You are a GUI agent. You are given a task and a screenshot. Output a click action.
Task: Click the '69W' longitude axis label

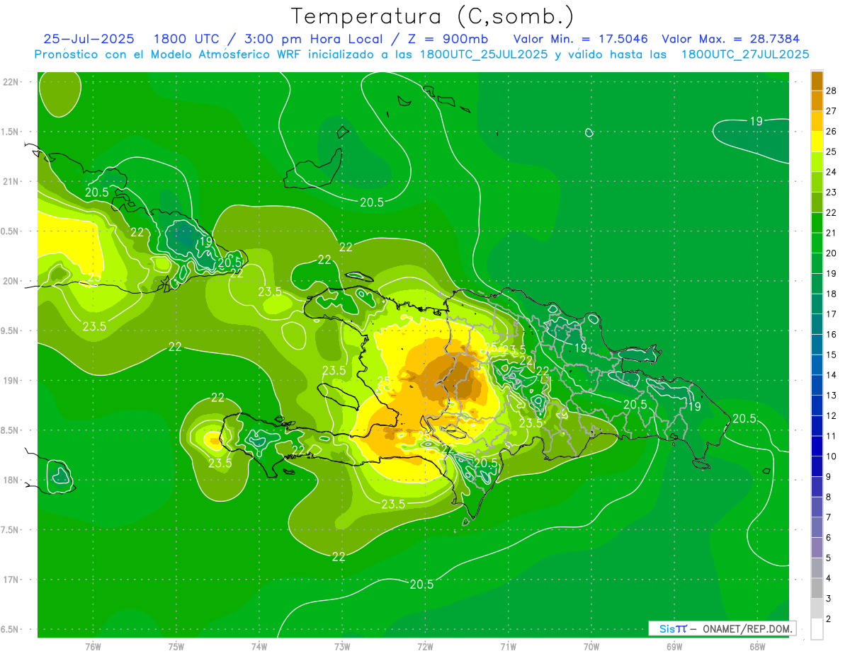coord(674,646)
